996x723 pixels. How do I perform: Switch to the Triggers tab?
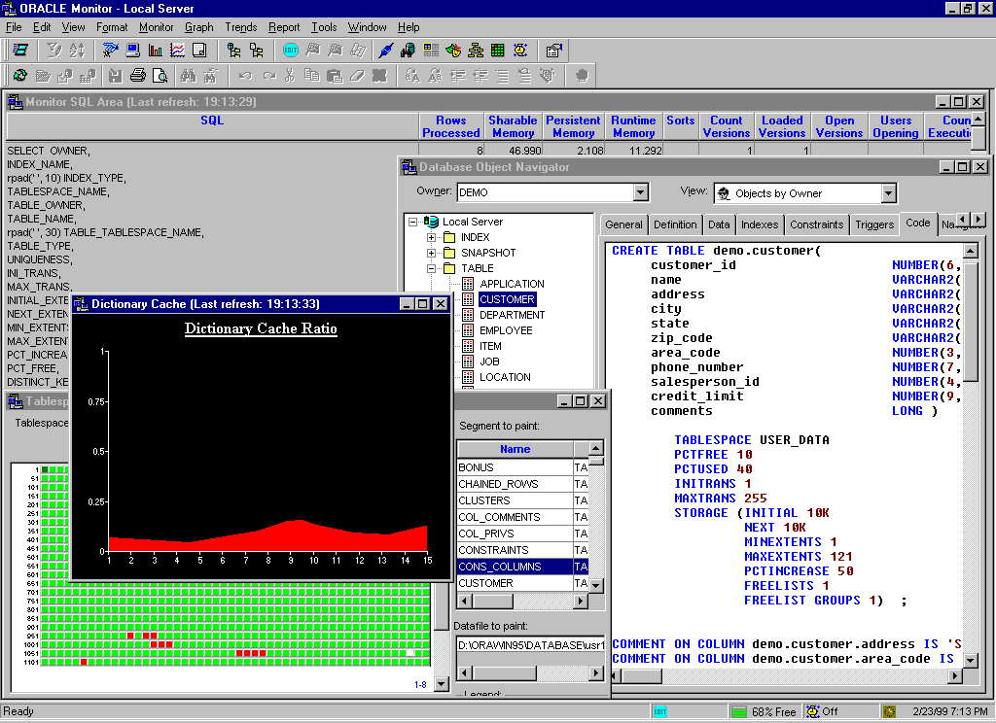[874, 224]
